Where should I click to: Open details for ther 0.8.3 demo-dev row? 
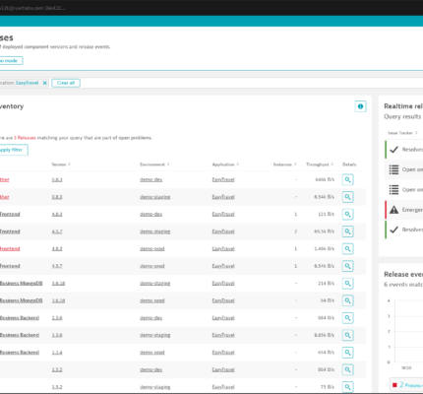coord(347,179)
